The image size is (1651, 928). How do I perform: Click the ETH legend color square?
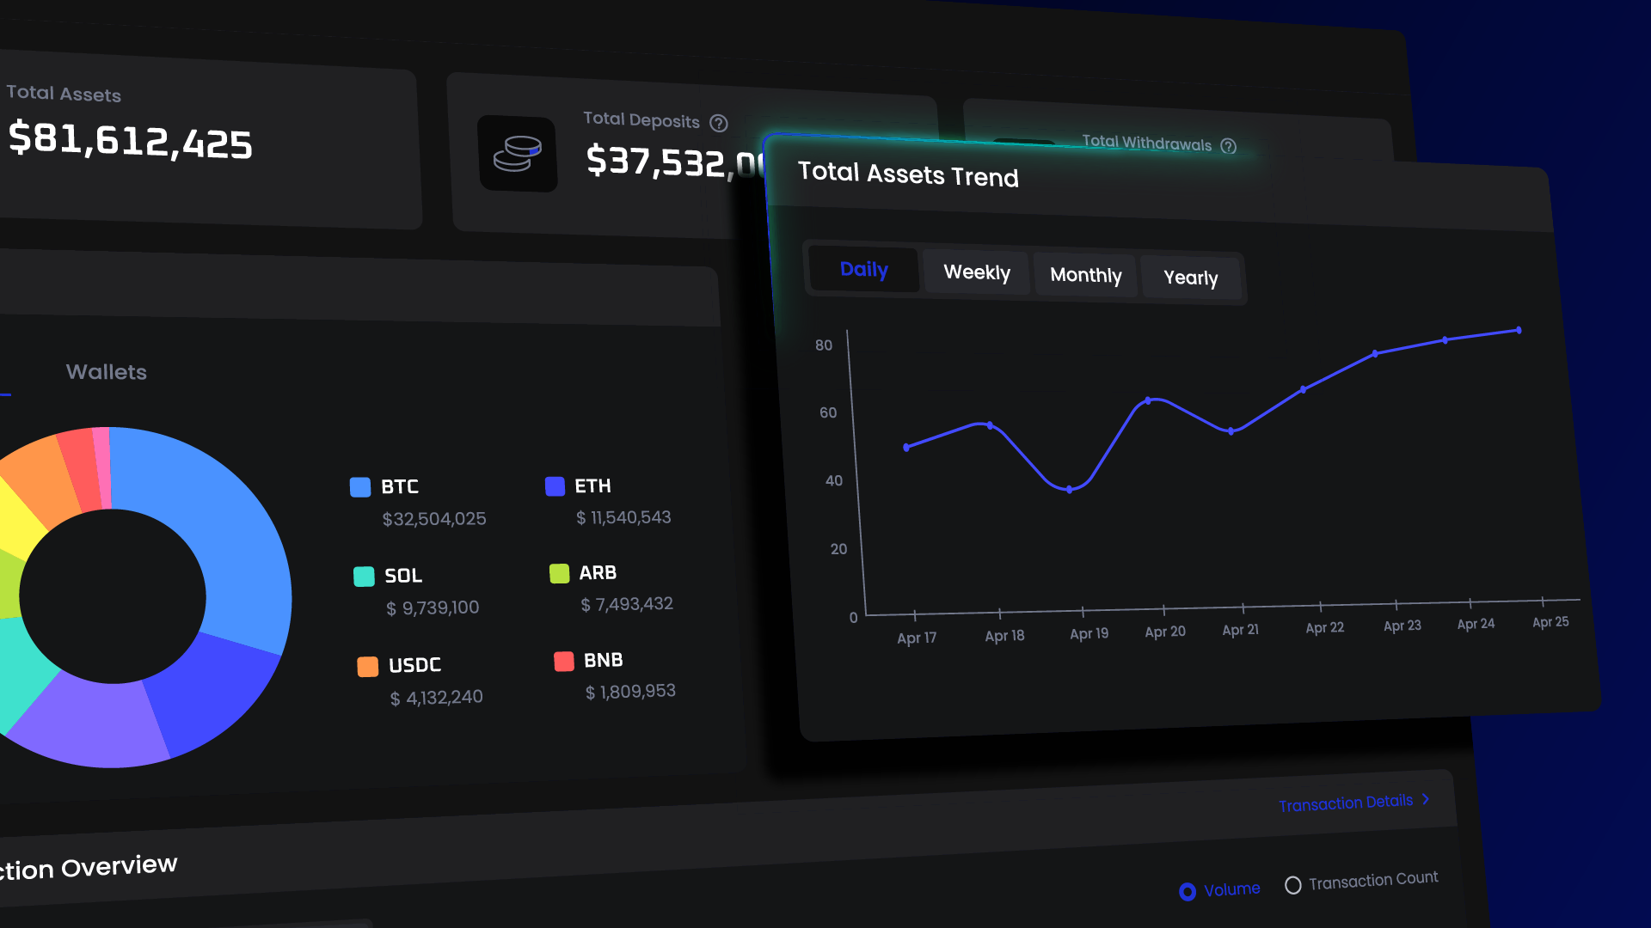click(x=555, y=486)
